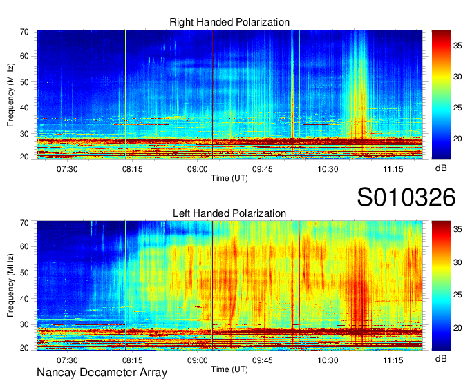470x381 pixels.
Task: Click the 11:15 tick under the Right Handed plot
Action: (x=393, y=169)
